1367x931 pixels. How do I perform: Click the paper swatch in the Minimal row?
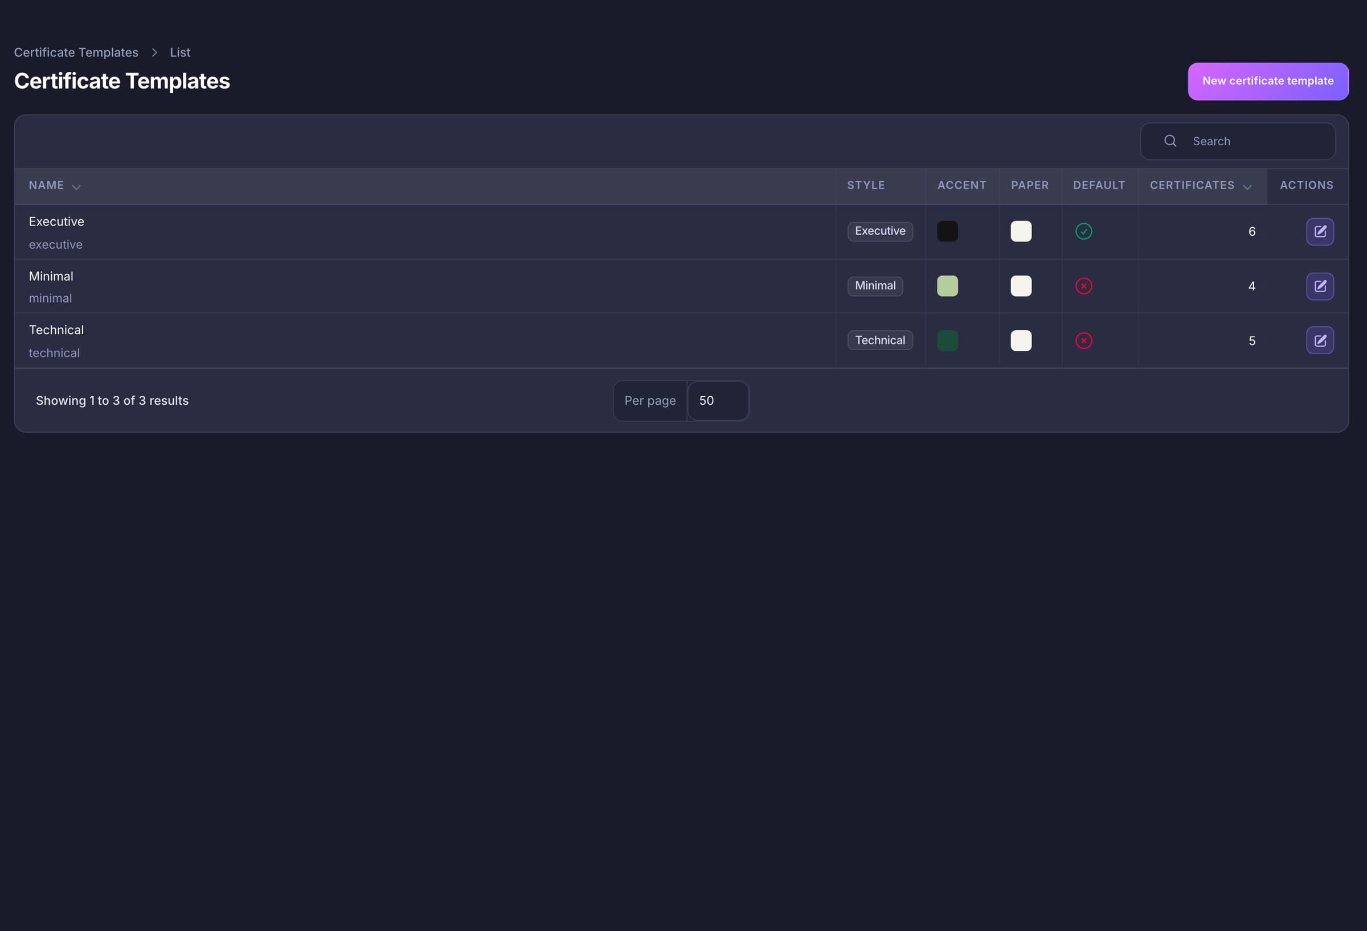tap(1021, 286)
